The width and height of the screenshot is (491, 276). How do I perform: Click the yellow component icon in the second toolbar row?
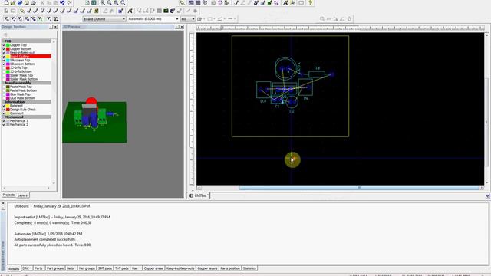coord(97,11)
